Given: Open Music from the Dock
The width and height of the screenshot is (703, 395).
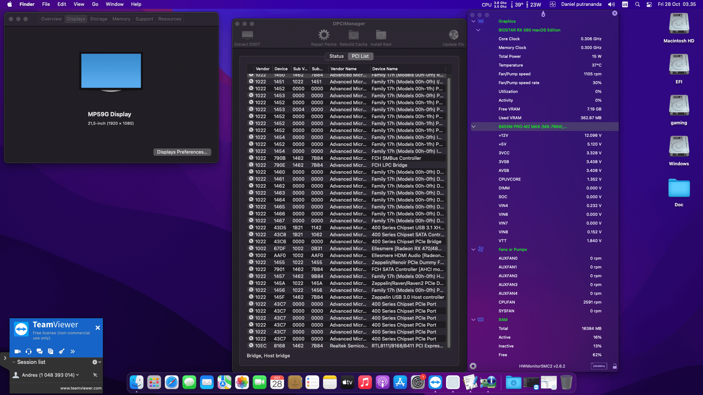Looking at the screenshot, I should (x=365, y=383).
